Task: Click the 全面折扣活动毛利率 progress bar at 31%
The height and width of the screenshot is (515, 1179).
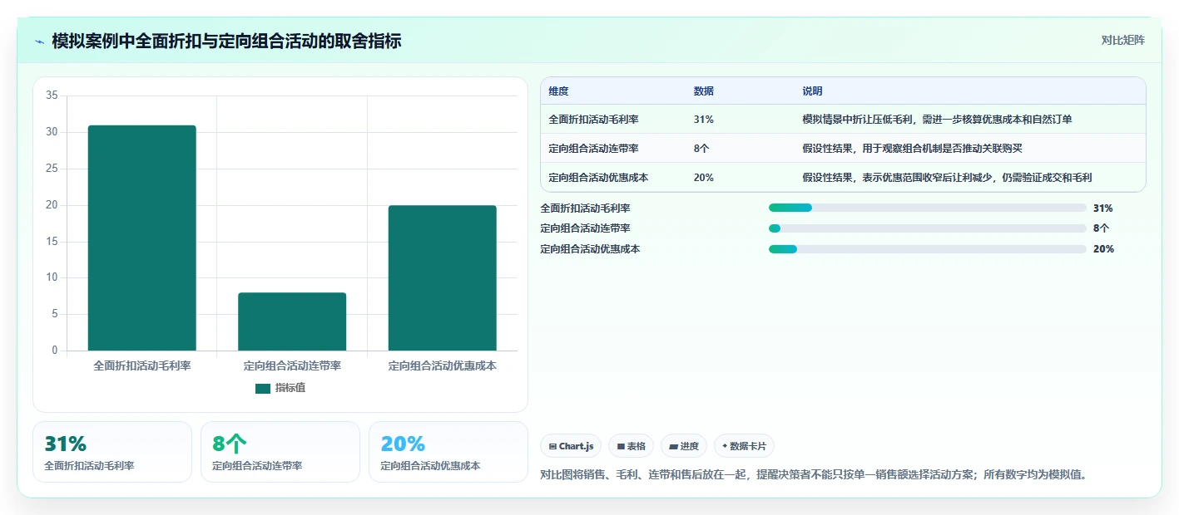Action: pyautogui.click(x=928, y=208)
